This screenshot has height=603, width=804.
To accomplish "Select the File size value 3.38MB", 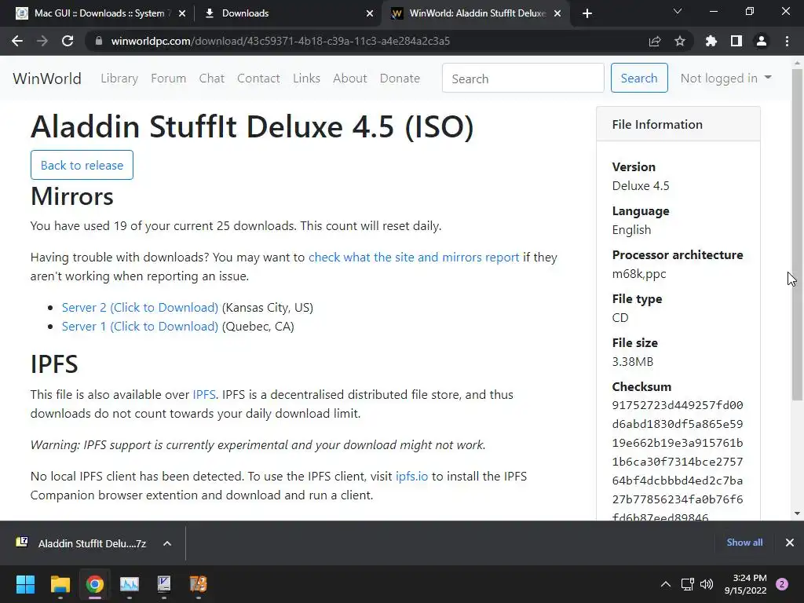I will point(633,362).
